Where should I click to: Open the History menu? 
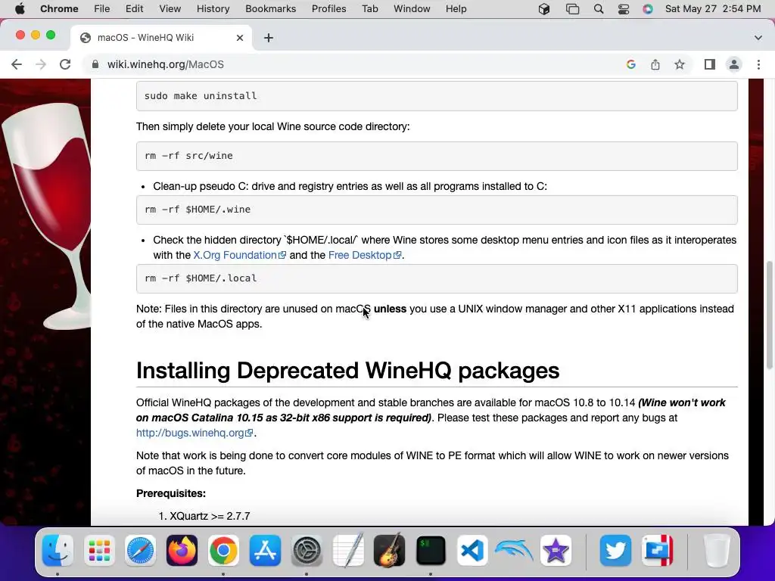pos(213,9)
